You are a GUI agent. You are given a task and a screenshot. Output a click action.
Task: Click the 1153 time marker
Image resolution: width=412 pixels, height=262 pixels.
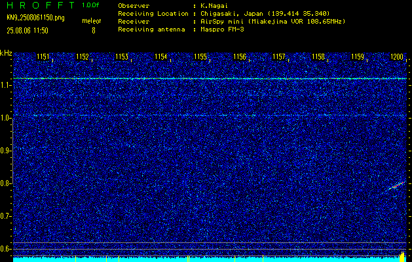[x=122, y=56]
